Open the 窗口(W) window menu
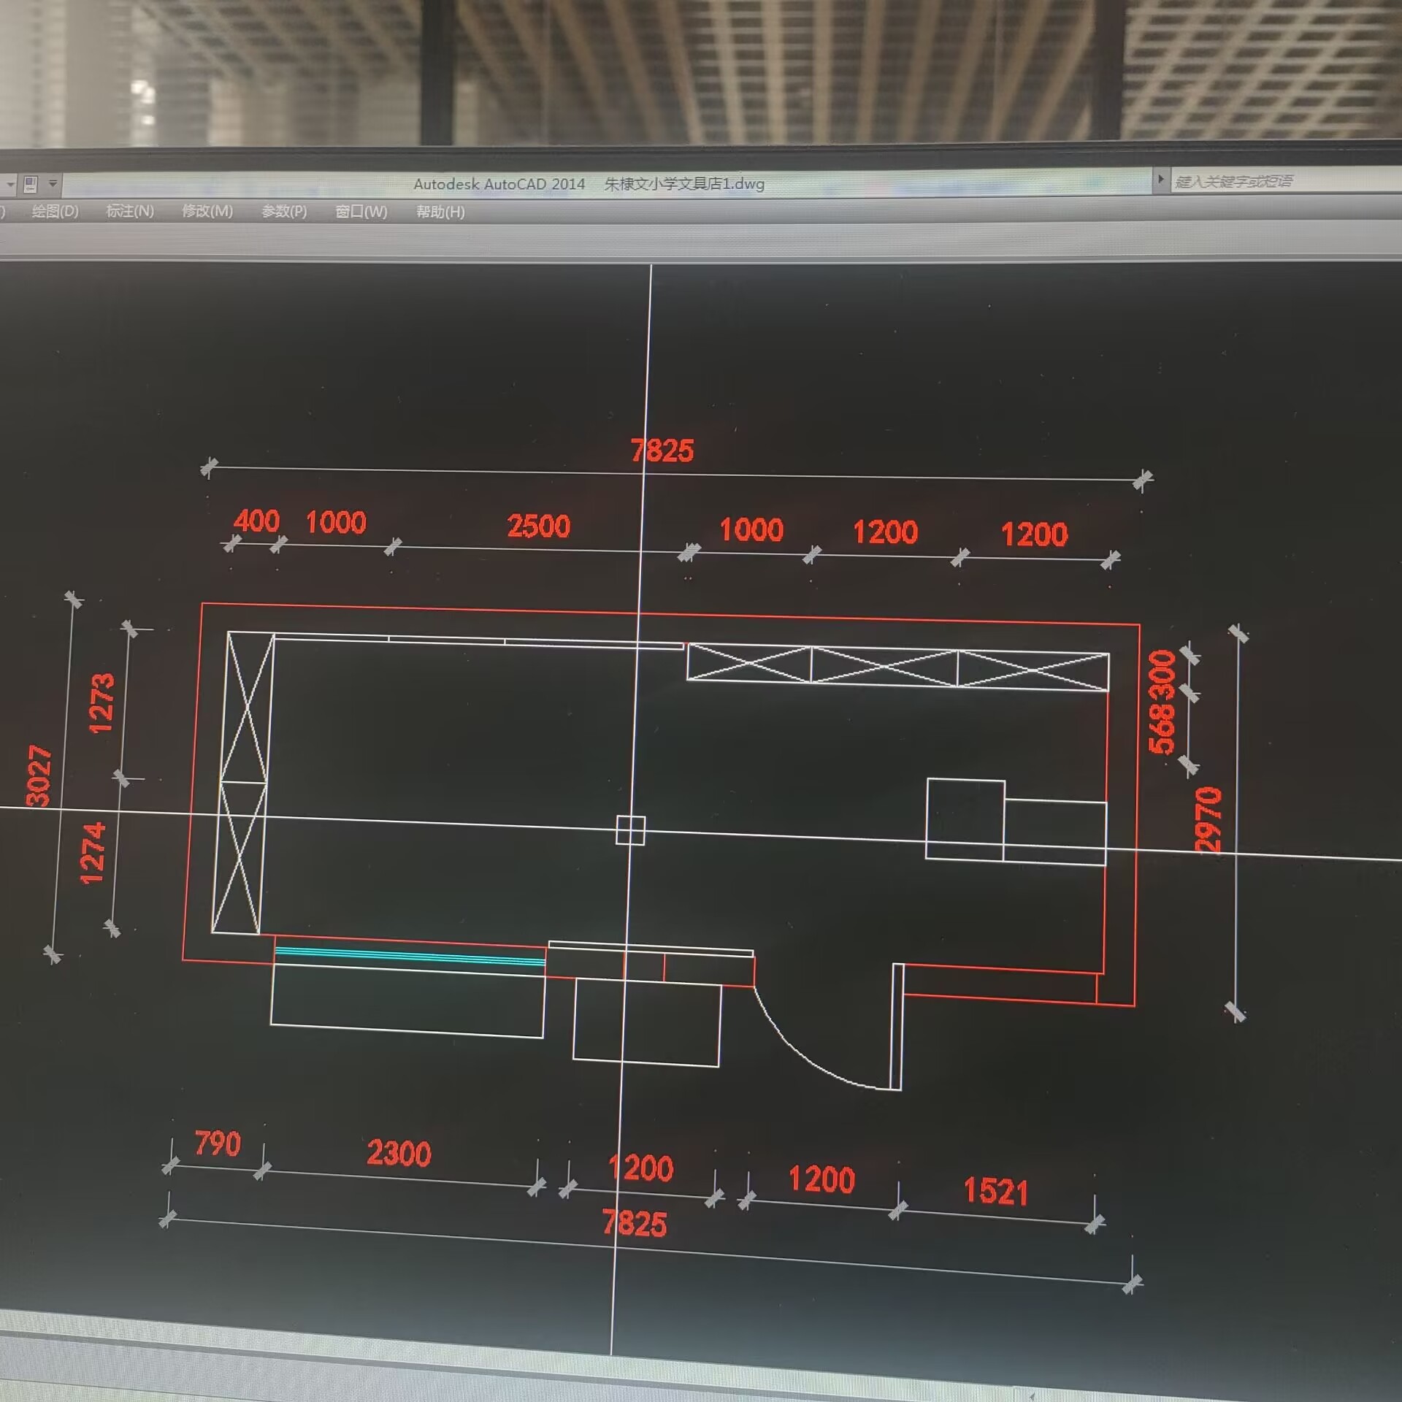Image resolution: width=1402 pixels, height=1402 pixels. [x=361, y=212]
